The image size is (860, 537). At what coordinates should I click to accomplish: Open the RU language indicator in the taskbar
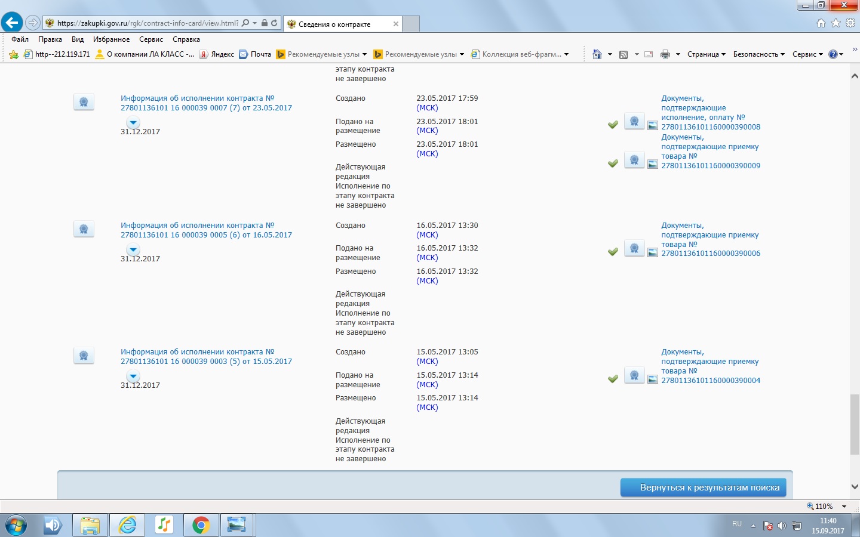click(x=737, y=524)
